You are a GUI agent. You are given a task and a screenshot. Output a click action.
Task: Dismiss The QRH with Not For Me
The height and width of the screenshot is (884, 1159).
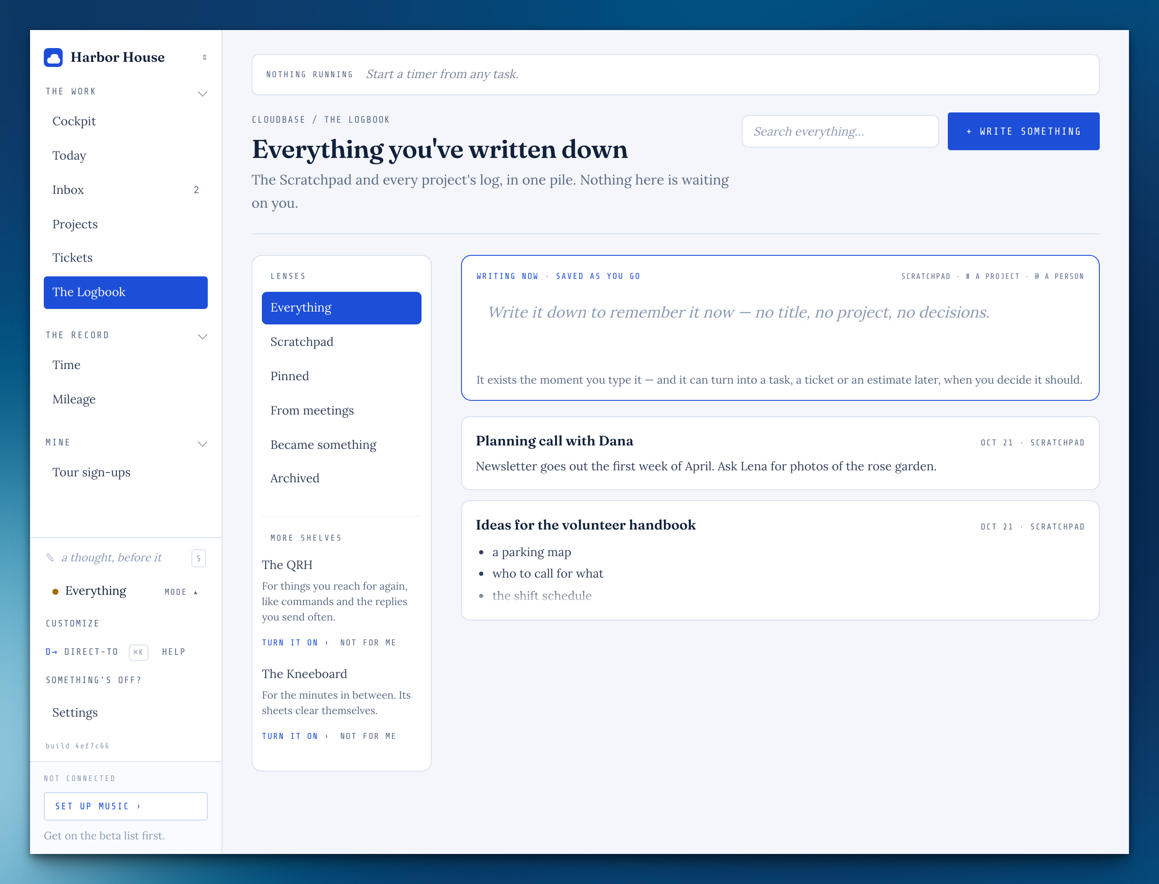point(368,642)
